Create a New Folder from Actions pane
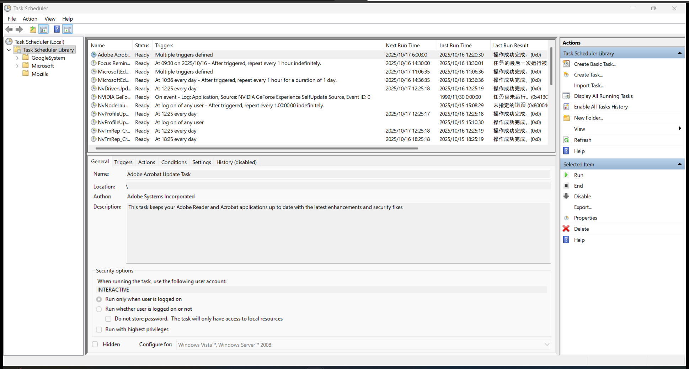Screen dimensions: 689x369 click(588, 118)
